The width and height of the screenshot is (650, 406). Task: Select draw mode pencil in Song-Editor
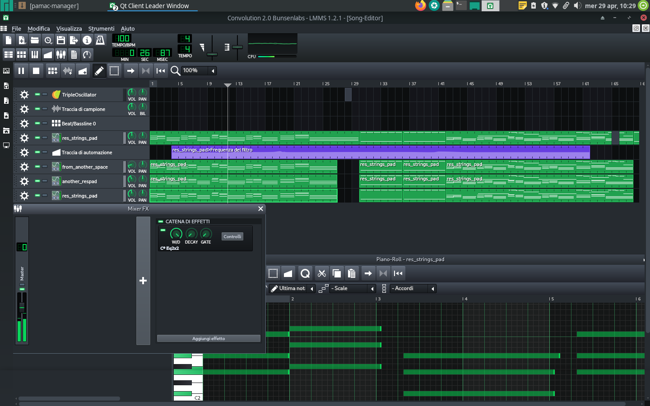click(x=99, y=71)
